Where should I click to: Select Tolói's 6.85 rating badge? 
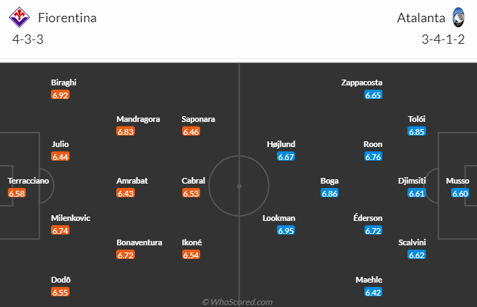tap(417, 132)
